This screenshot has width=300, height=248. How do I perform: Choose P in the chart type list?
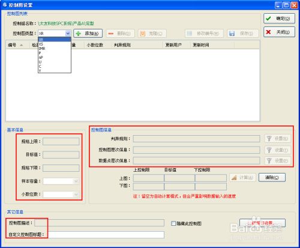(x=55, y=53)
